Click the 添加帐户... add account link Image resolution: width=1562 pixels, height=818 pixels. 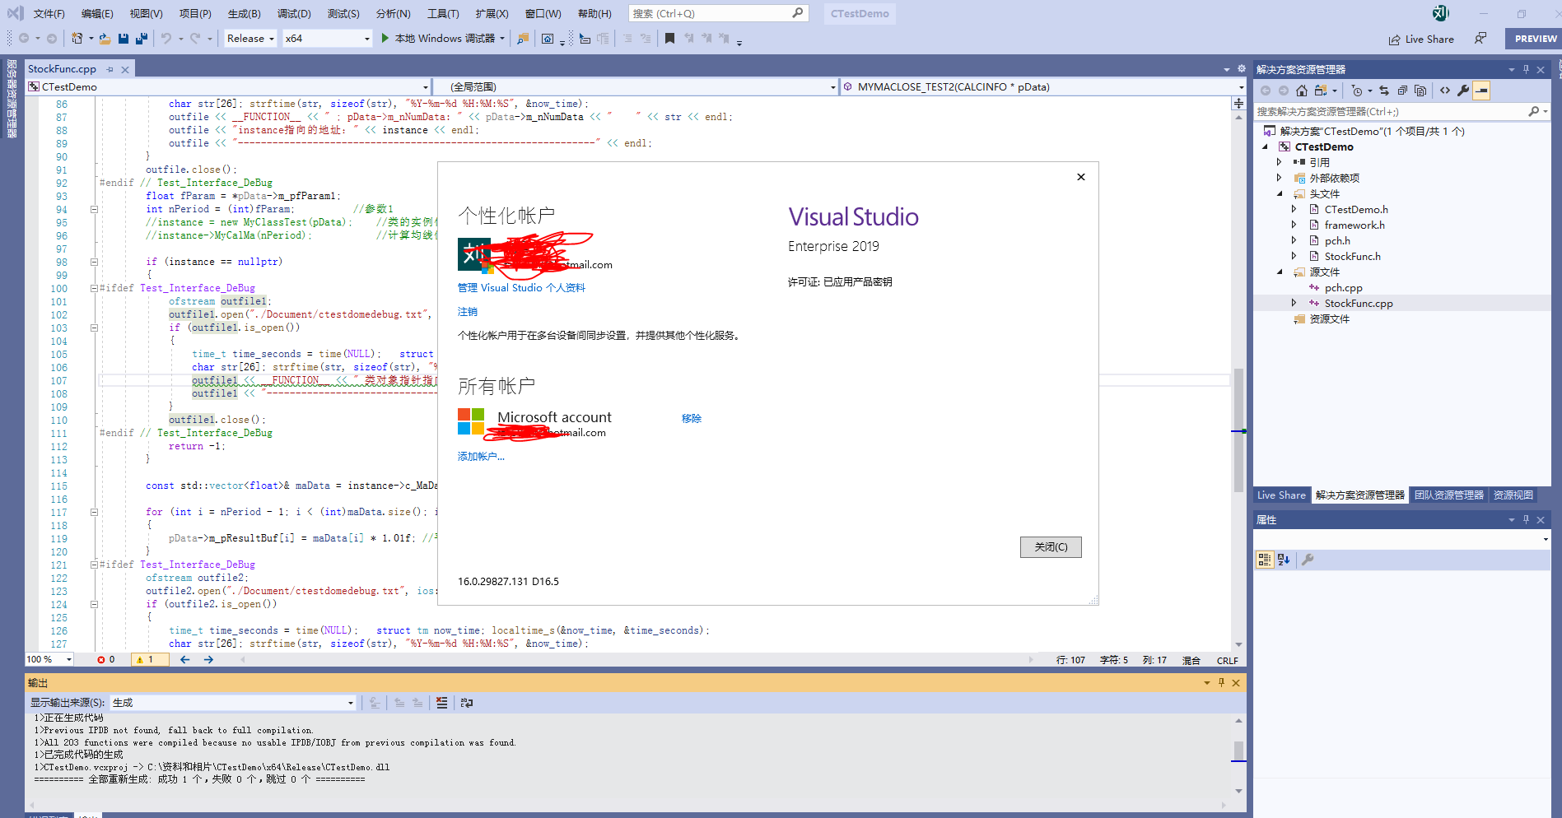tap(481, 457)
